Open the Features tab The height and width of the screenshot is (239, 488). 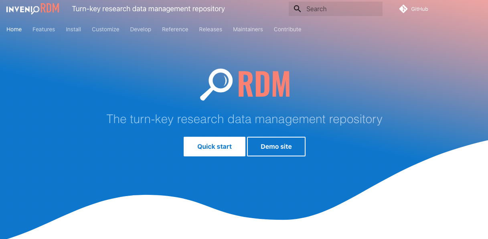coord(44,29)
